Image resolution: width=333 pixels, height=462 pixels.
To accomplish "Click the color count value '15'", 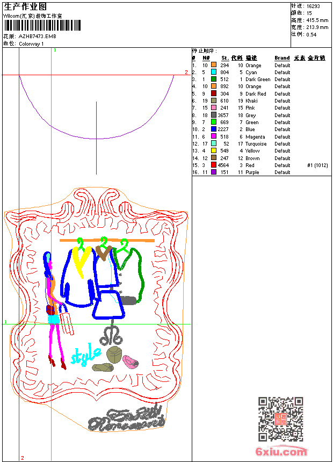I will point(309,13).
